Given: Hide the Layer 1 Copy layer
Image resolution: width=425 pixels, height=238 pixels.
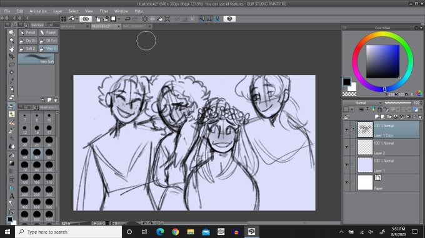Looking at the screenshot, I should 346,130.
